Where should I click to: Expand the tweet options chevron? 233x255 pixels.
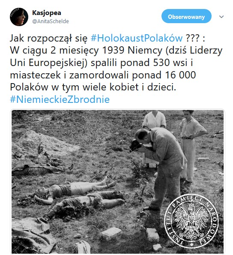(x=221, y=17)
